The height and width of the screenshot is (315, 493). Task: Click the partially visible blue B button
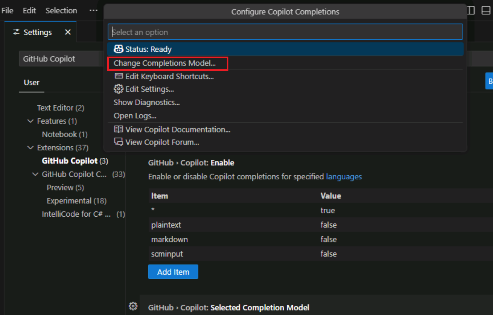[489, 81]
